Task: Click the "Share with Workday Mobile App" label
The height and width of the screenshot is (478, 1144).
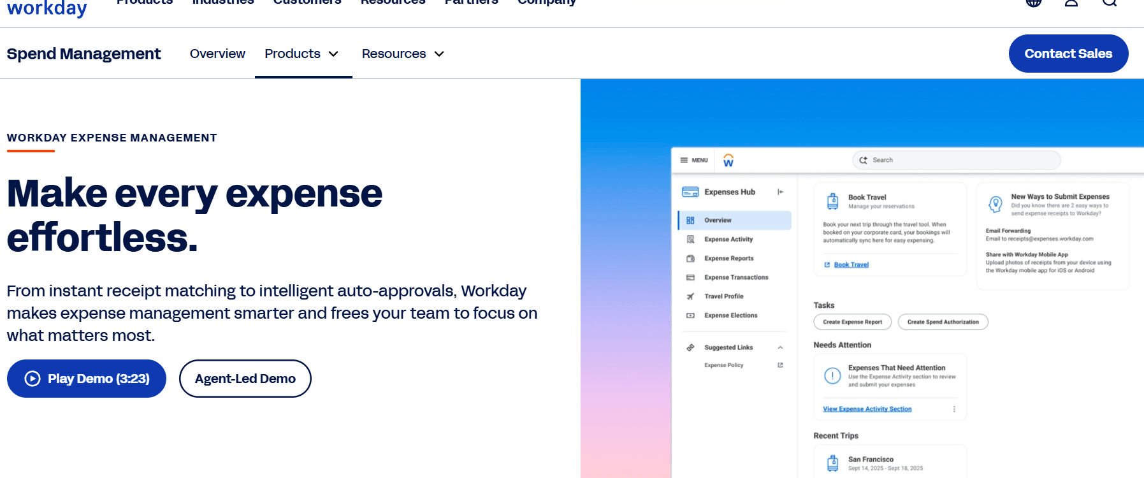Action: (x=1027, y=254)
